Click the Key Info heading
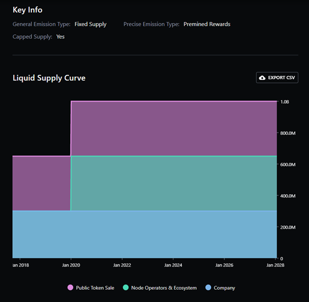 coord(27,10)
